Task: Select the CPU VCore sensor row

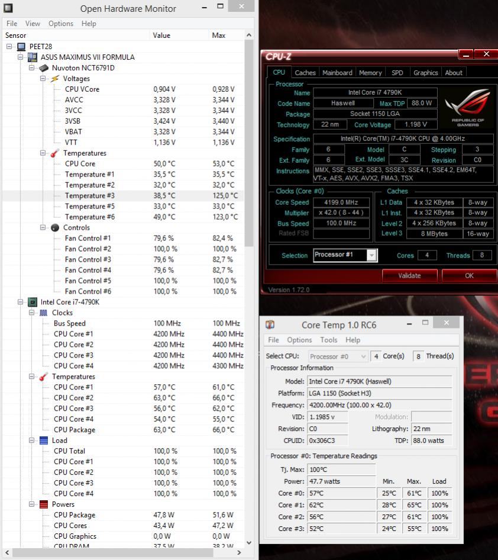Action: point(123,89)
